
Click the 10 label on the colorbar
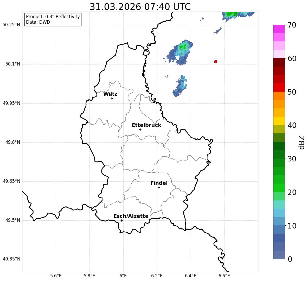(292, 226)
